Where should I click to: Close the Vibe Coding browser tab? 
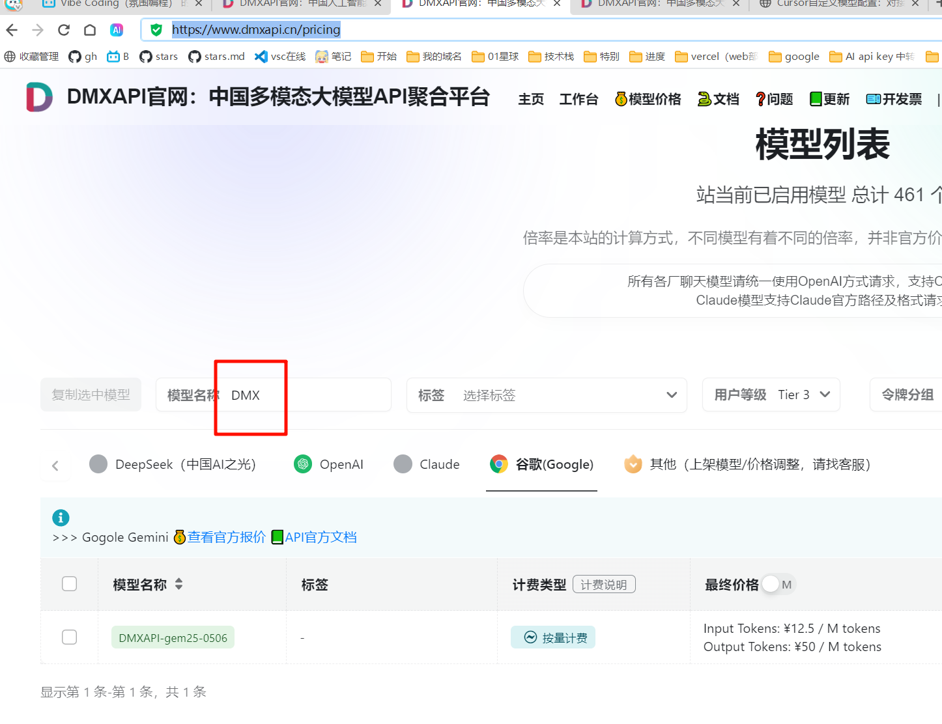point(199,4)
